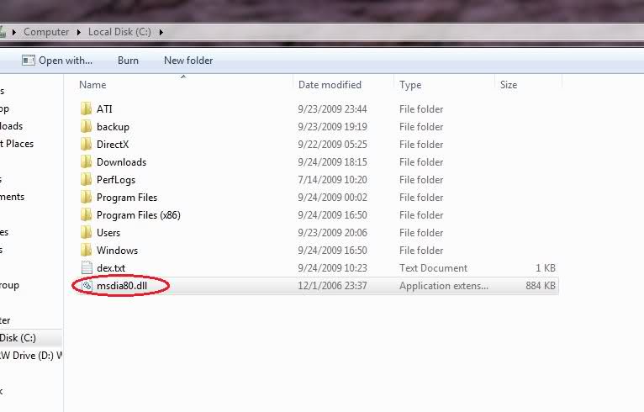Select the Users folder name
644x412 pixels.
click(x=108, y=233)
